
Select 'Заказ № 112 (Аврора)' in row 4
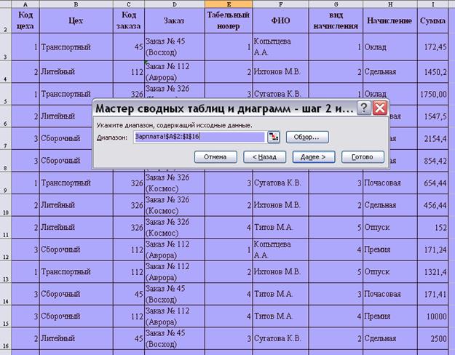[175, 72]
